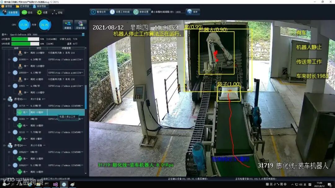Open 参数设置 parameter settings
The image size is (335, 188).
[x=141, y=12]
